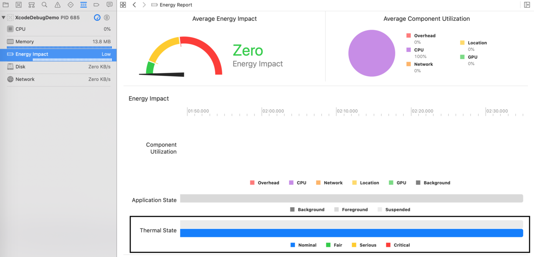Click the Energy Report breadcrumb
Viewport: 534px width, 257px height.
coord(171,5)
